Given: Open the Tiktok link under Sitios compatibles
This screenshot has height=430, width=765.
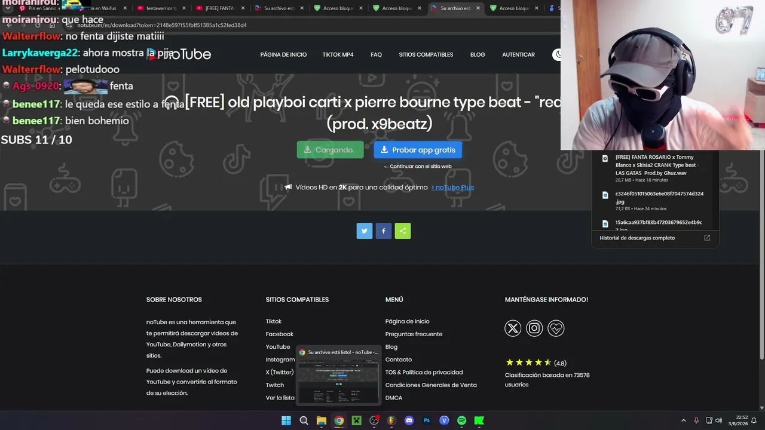Looking at the screenshot, I should click(x=274, y=321).
